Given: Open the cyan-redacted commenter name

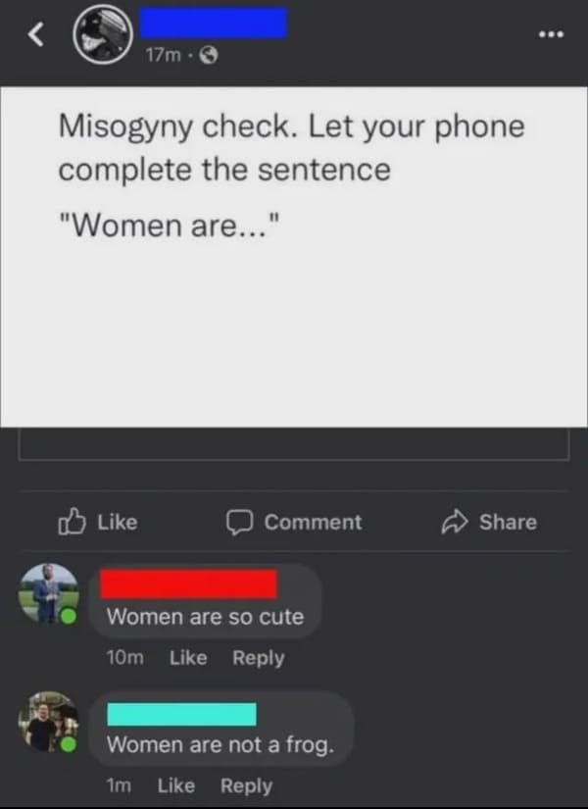Looking at the screenshot, I should [x=181, y=714].
